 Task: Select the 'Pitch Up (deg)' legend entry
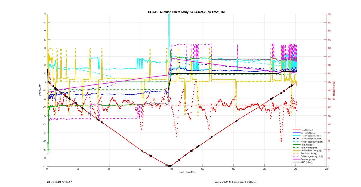[308, 145]
